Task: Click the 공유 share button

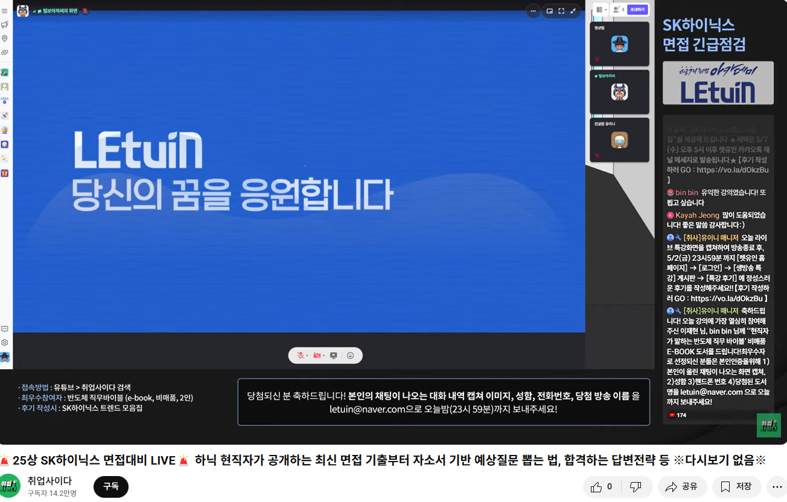Action: (682, 486)
